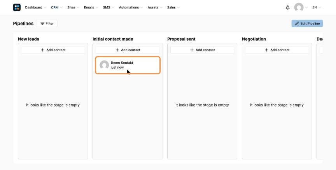The image size is (336, 170).
Task: Open the Dashboard menu
Action: click(35, 7)
